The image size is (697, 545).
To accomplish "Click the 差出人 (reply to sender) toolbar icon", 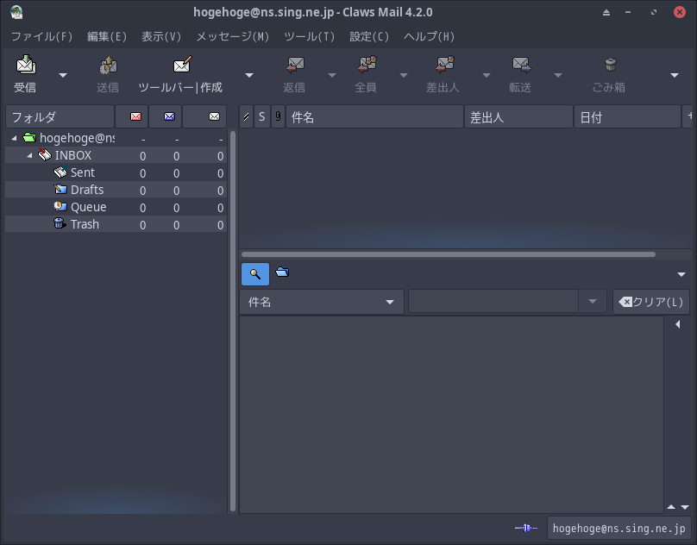I will (444, 65).
